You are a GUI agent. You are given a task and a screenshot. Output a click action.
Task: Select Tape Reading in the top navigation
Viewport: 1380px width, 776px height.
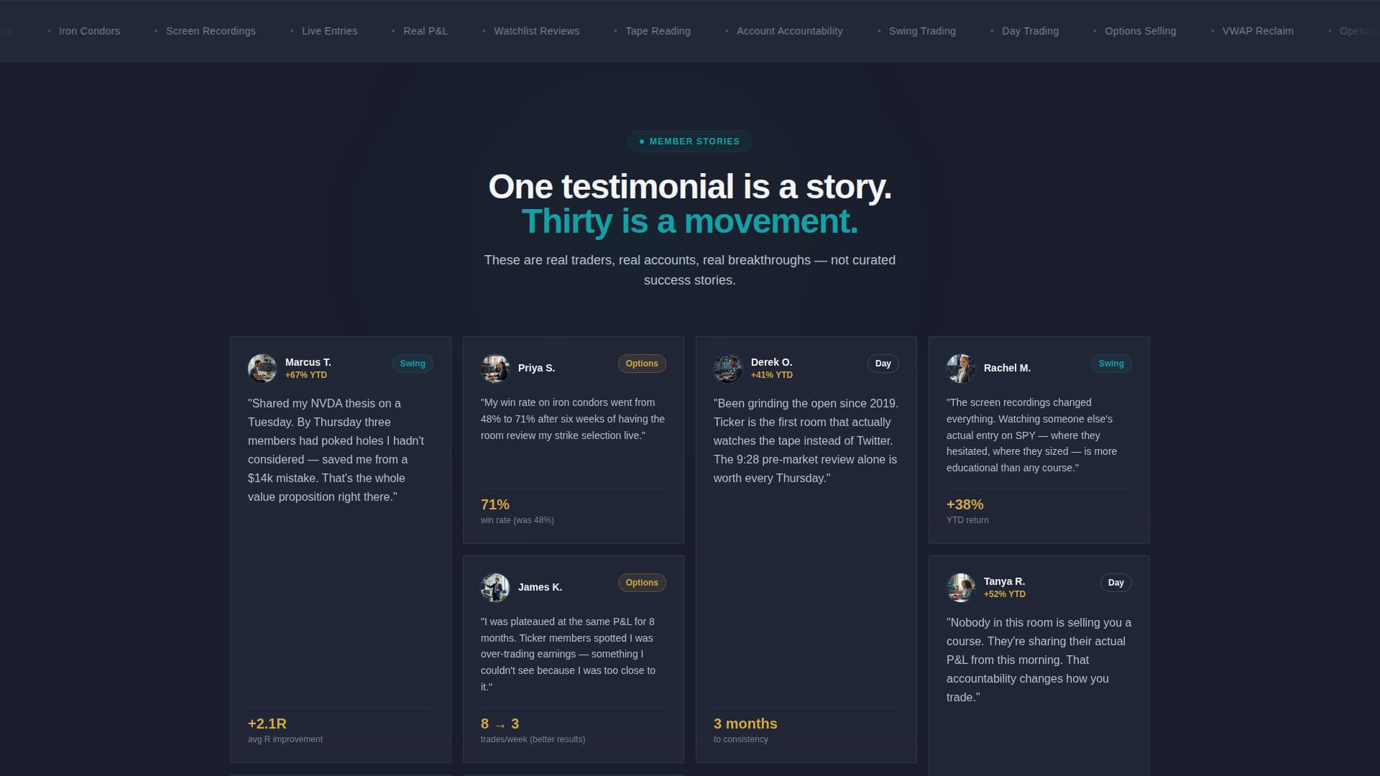pos(658,31)
